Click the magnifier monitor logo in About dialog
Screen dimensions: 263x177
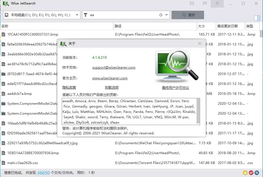[x=177, y=65]
